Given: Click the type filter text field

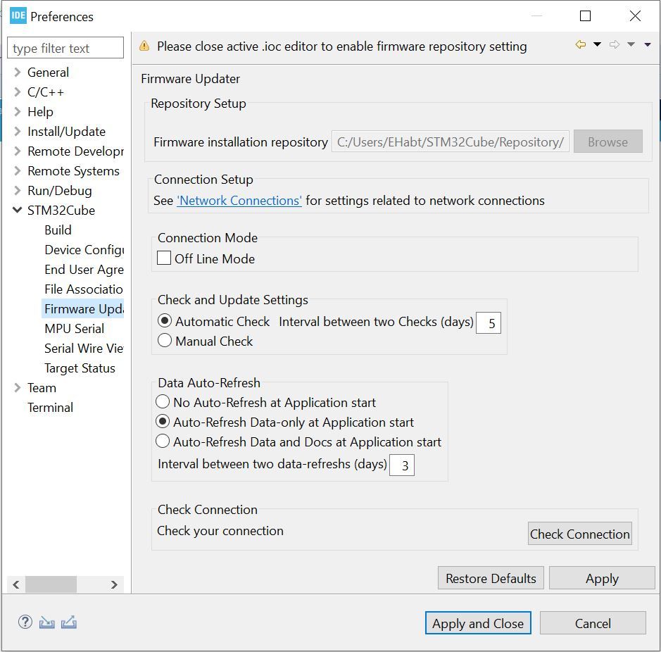Looking at the screenshot, I should coord(65,48).
